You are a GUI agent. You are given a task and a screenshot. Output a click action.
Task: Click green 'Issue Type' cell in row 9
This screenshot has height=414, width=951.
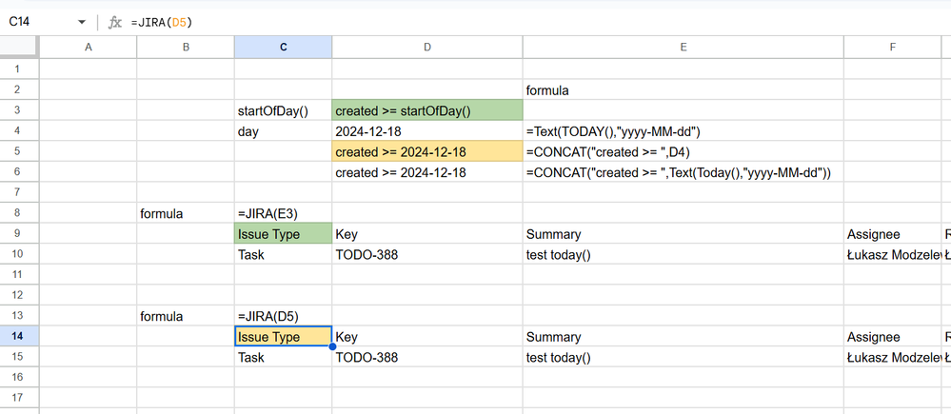pyautogui.click(x=284, y=234)
